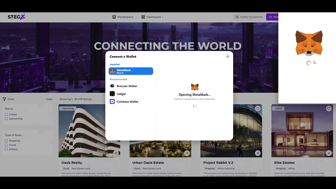Close the Connect a Wallet dialog
This screenshot has height=189, width=336.
click(228, 56)
